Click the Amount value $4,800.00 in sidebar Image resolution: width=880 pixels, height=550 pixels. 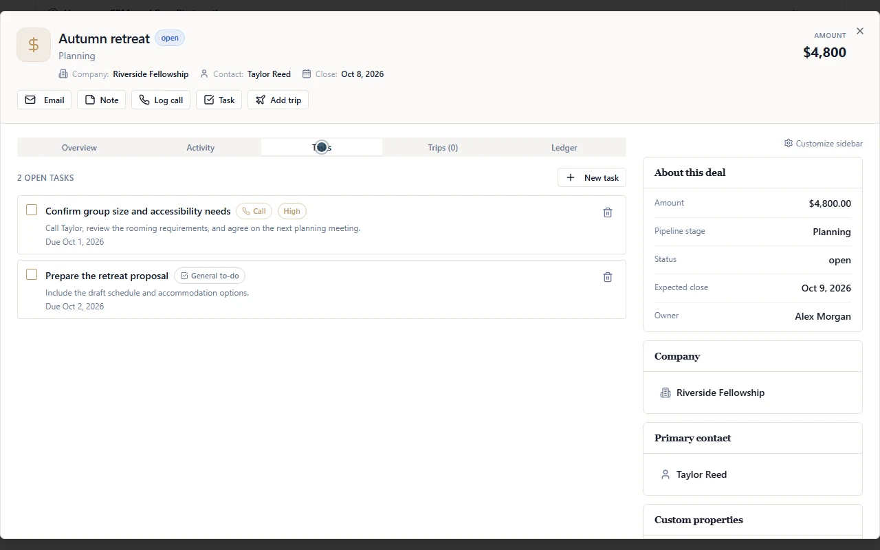[830, 203]
